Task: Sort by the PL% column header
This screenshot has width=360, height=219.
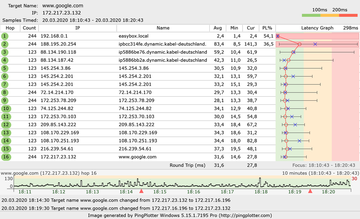Action: [267, 28]
